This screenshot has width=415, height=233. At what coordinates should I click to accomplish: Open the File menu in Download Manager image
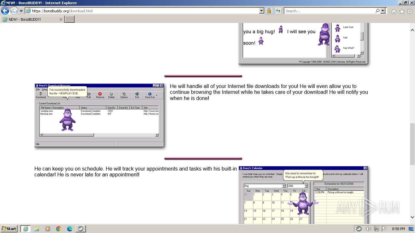coord(38,89)
